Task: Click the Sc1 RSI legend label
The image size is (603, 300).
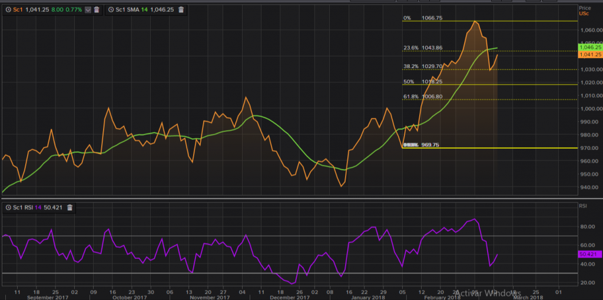Action: (23, 208)
